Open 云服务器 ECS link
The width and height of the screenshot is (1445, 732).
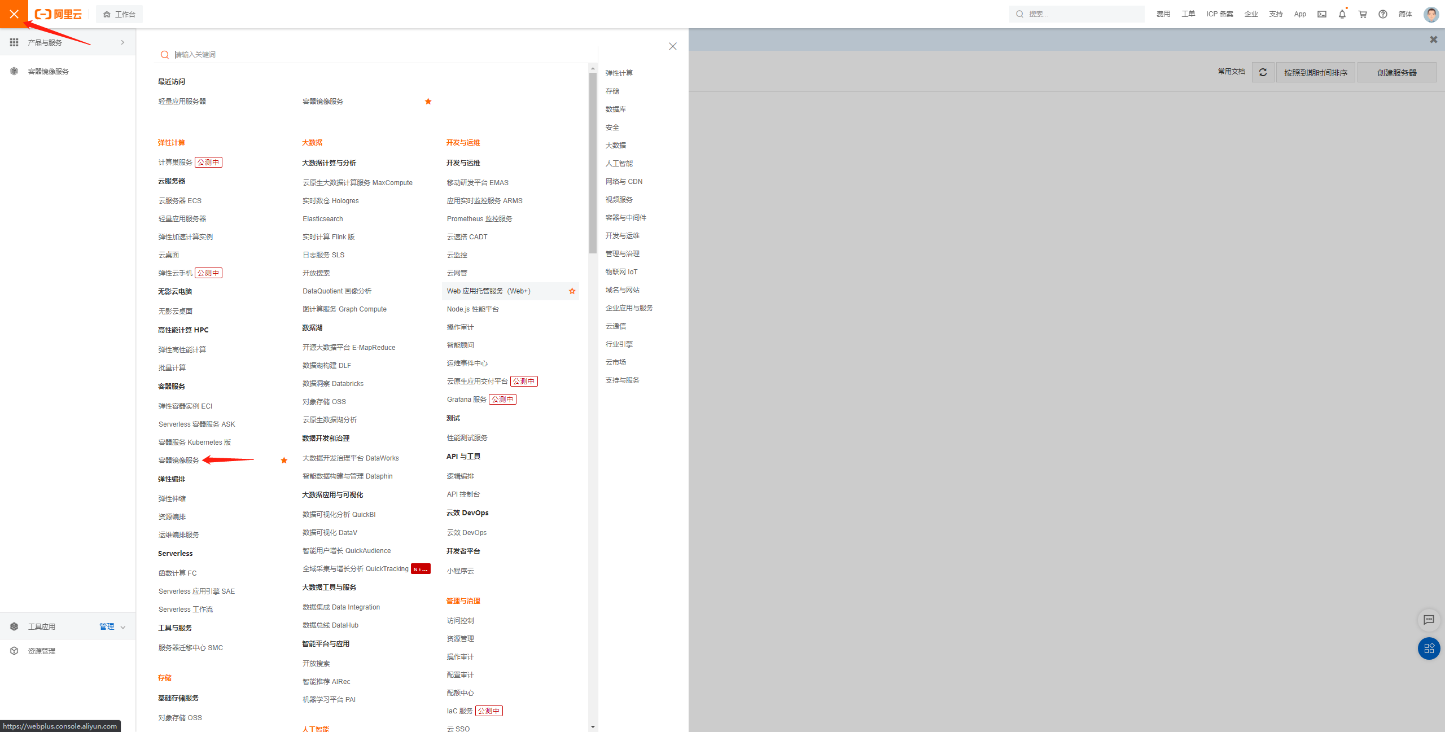[179, 201]
